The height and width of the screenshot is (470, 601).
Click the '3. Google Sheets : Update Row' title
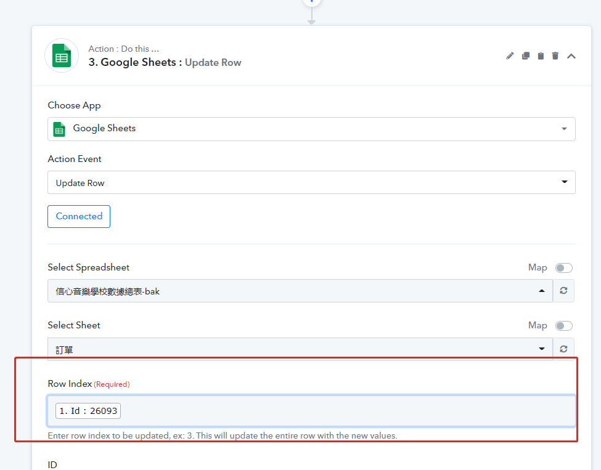[165, 62]
